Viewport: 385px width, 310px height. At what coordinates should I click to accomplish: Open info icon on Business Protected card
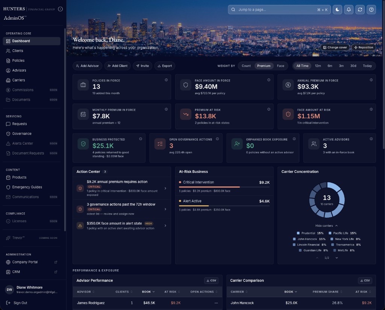click(x=141, y=139)
